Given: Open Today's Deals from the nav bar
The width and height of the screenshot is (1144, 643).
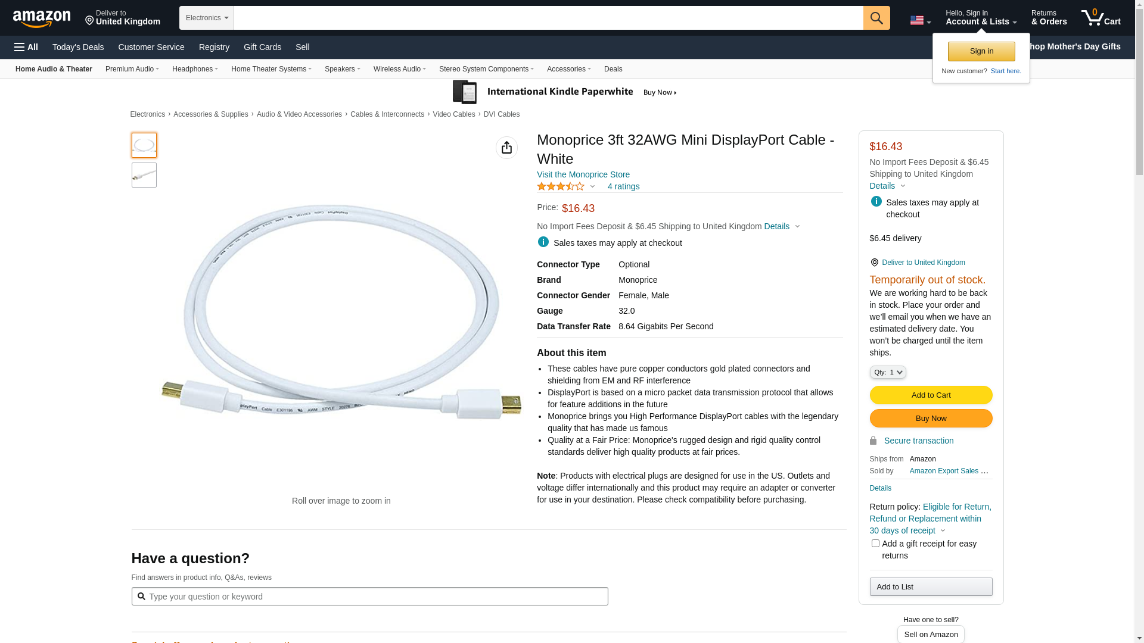Looking at the screenshot, I should [x=78, y=47].
